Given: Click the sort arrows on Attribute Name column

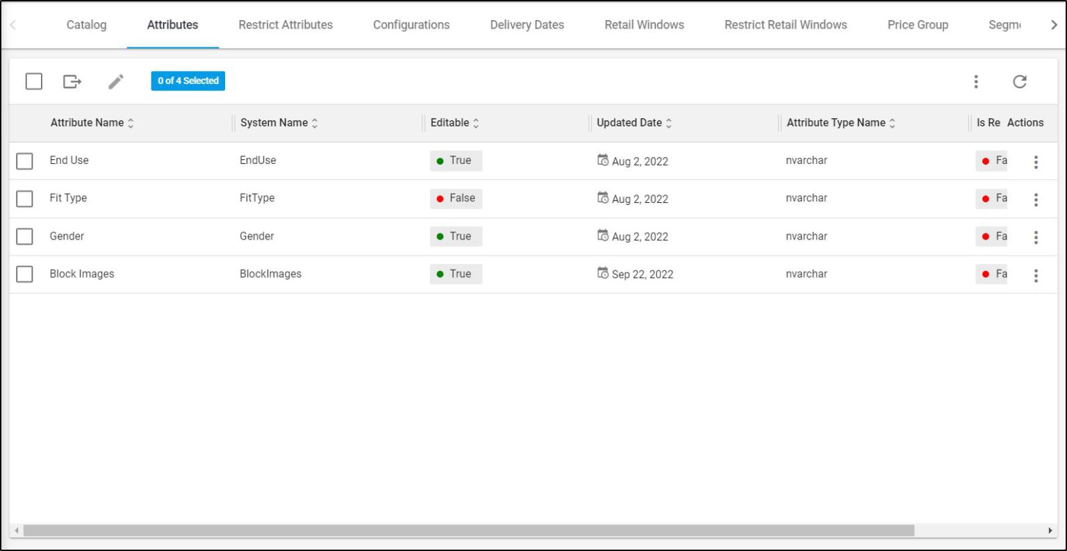Looking at the screenshot, I should coord(130,122).
